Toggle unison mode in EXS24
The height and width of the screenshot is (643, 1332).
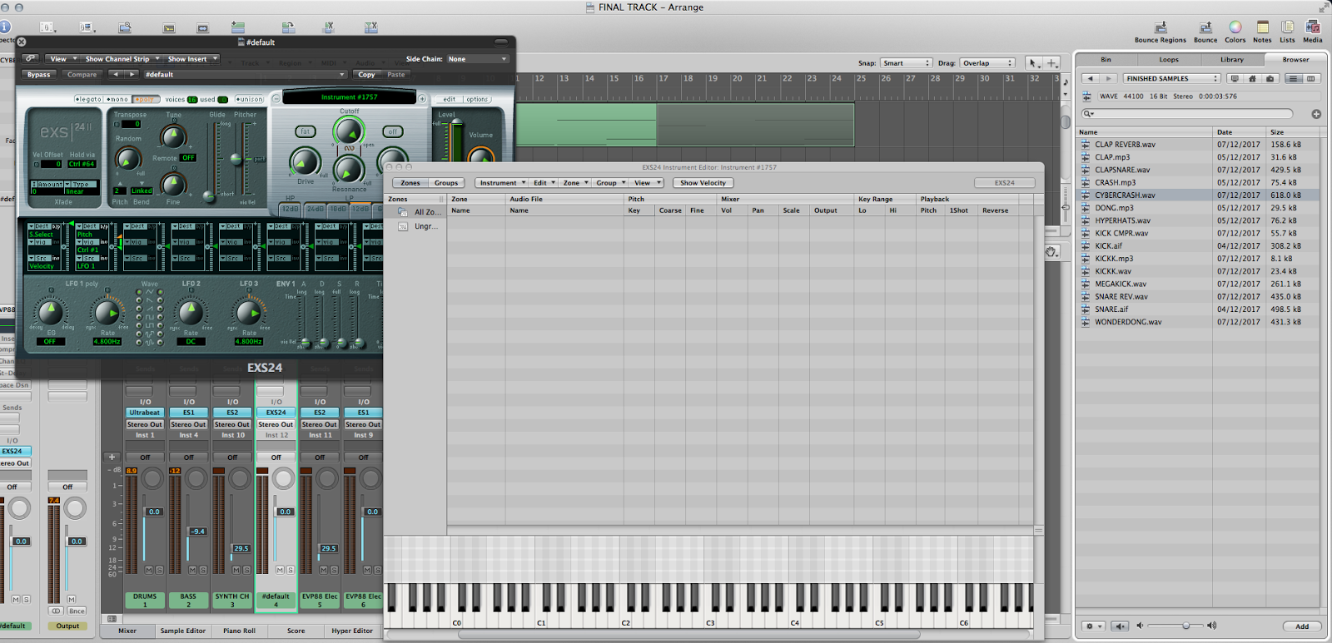[x=249, y=99]
